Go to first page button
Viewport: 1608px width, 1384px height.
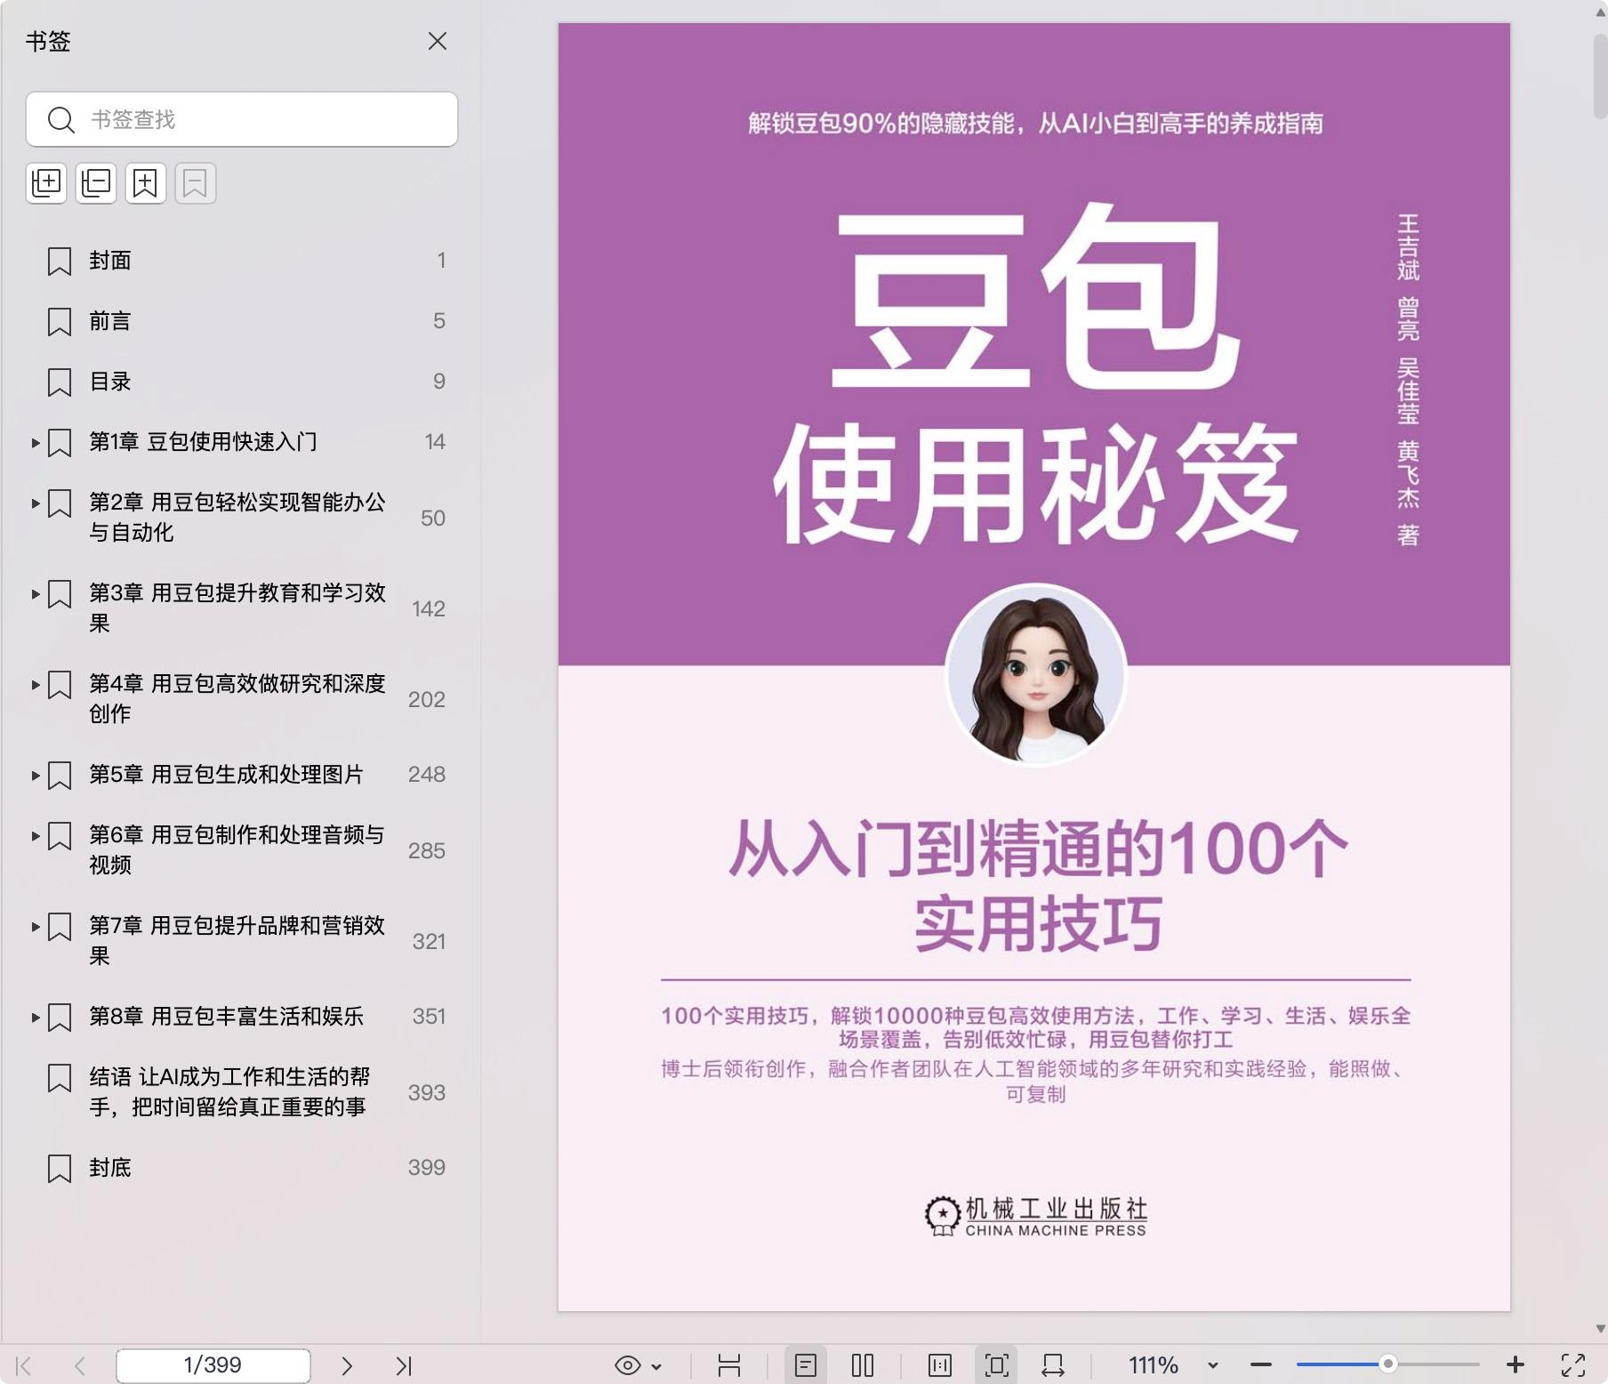[24, 1365]
